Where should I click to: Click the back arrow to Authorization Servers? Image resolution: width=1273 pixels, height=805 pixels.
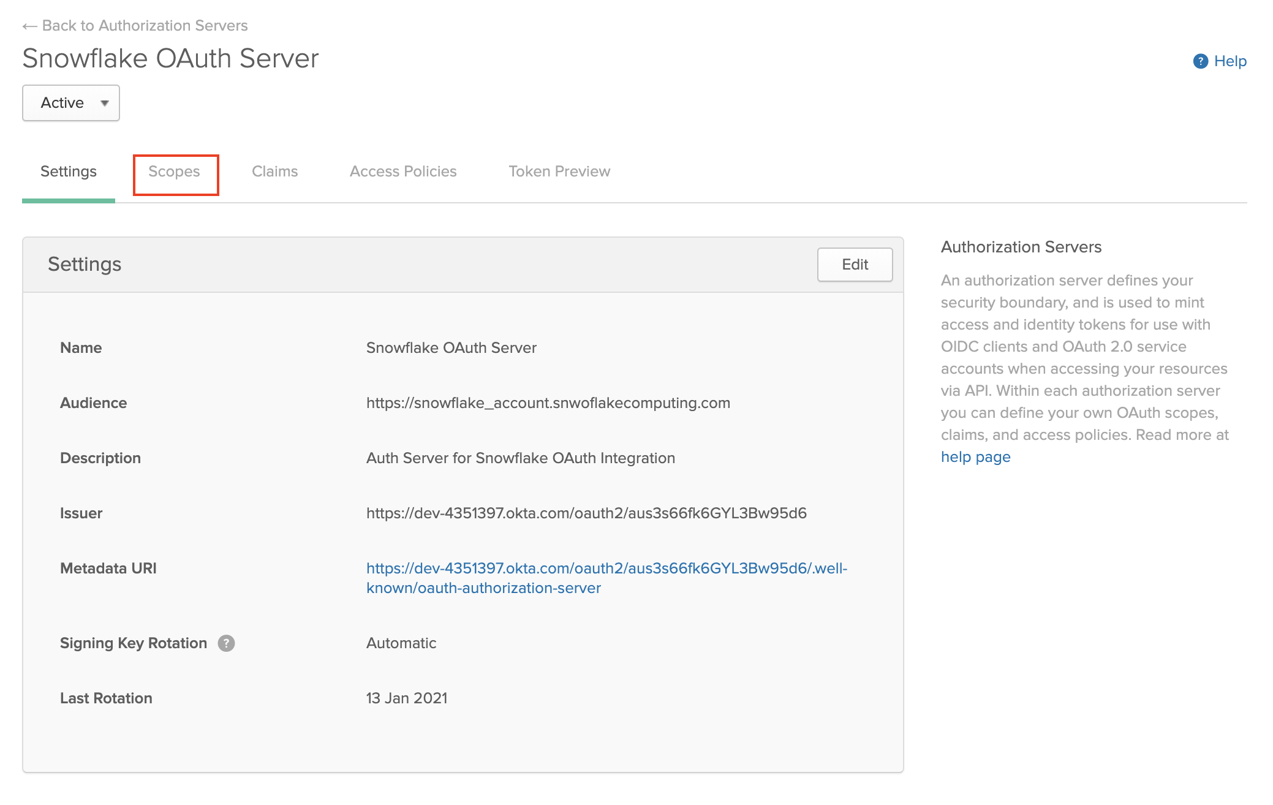(x=29, y=26)
